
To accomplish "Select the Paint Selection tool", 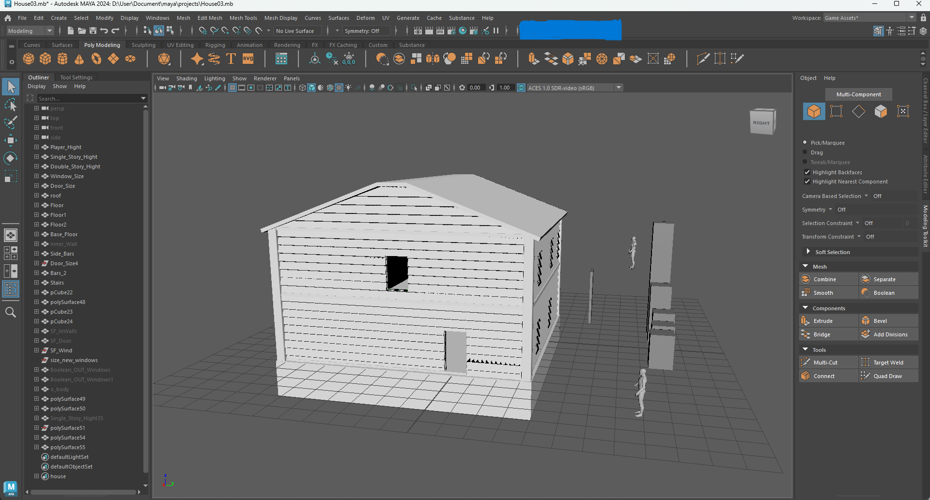I will point(10,122).
